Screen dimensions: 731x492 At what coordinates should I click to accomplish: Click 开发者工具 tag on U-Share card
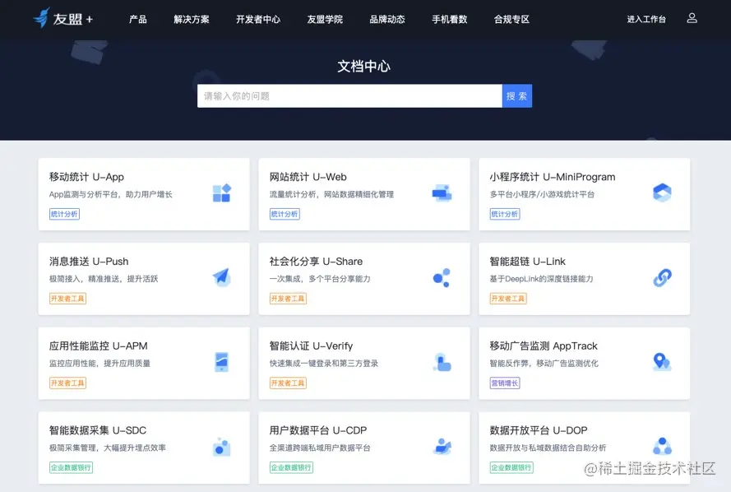(x=288, y=299)
